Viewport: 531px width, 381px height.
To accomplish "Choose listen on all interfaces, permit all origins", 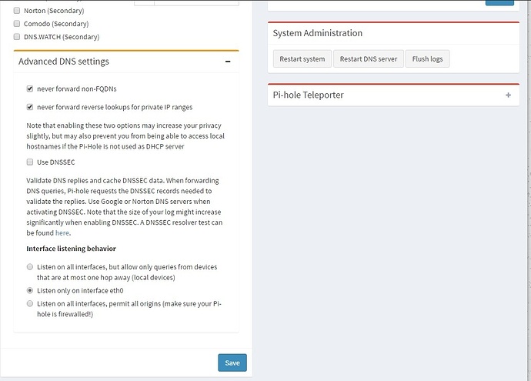I will tap(30, 304).
